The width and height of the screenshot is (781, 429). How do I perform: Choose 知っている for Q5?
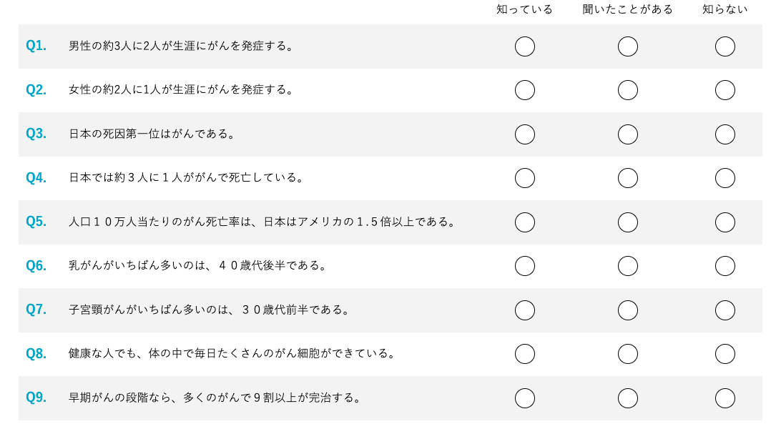tap(525, 222)
